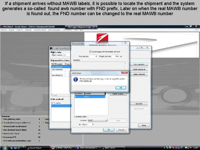The image size is (200, 150).
Task: Click Non-finalized import flight warning icon
Action: (x=2, y=130)
